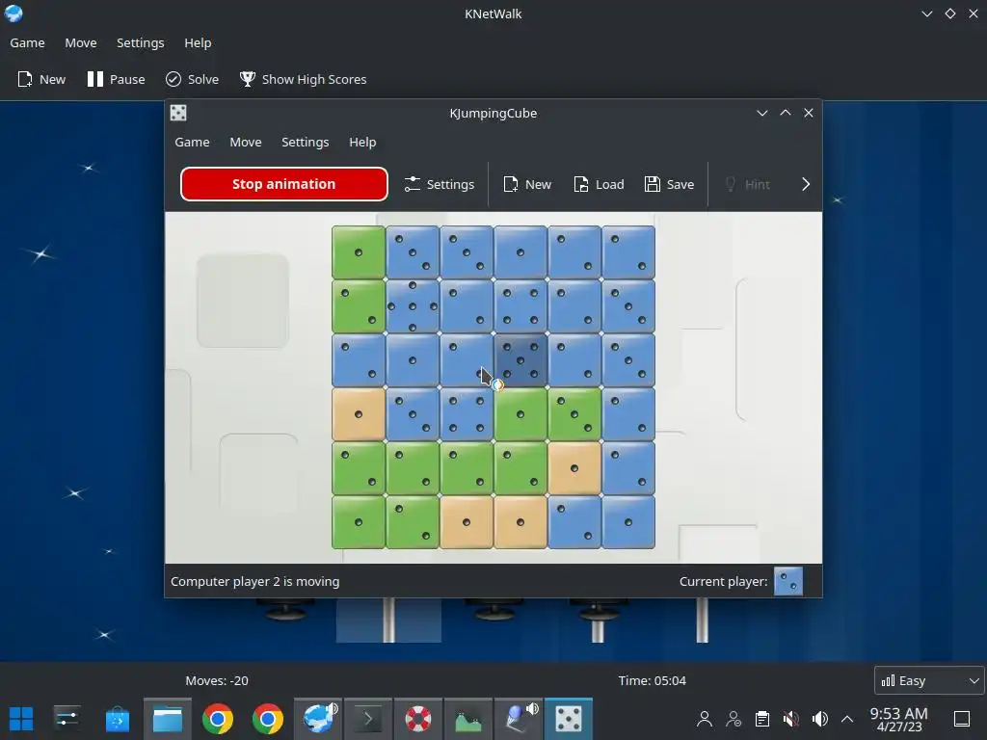The image size is (987, 740).
Task: Switch to KJumpingCube dice taskbar entry
Action: click(569, 719)
